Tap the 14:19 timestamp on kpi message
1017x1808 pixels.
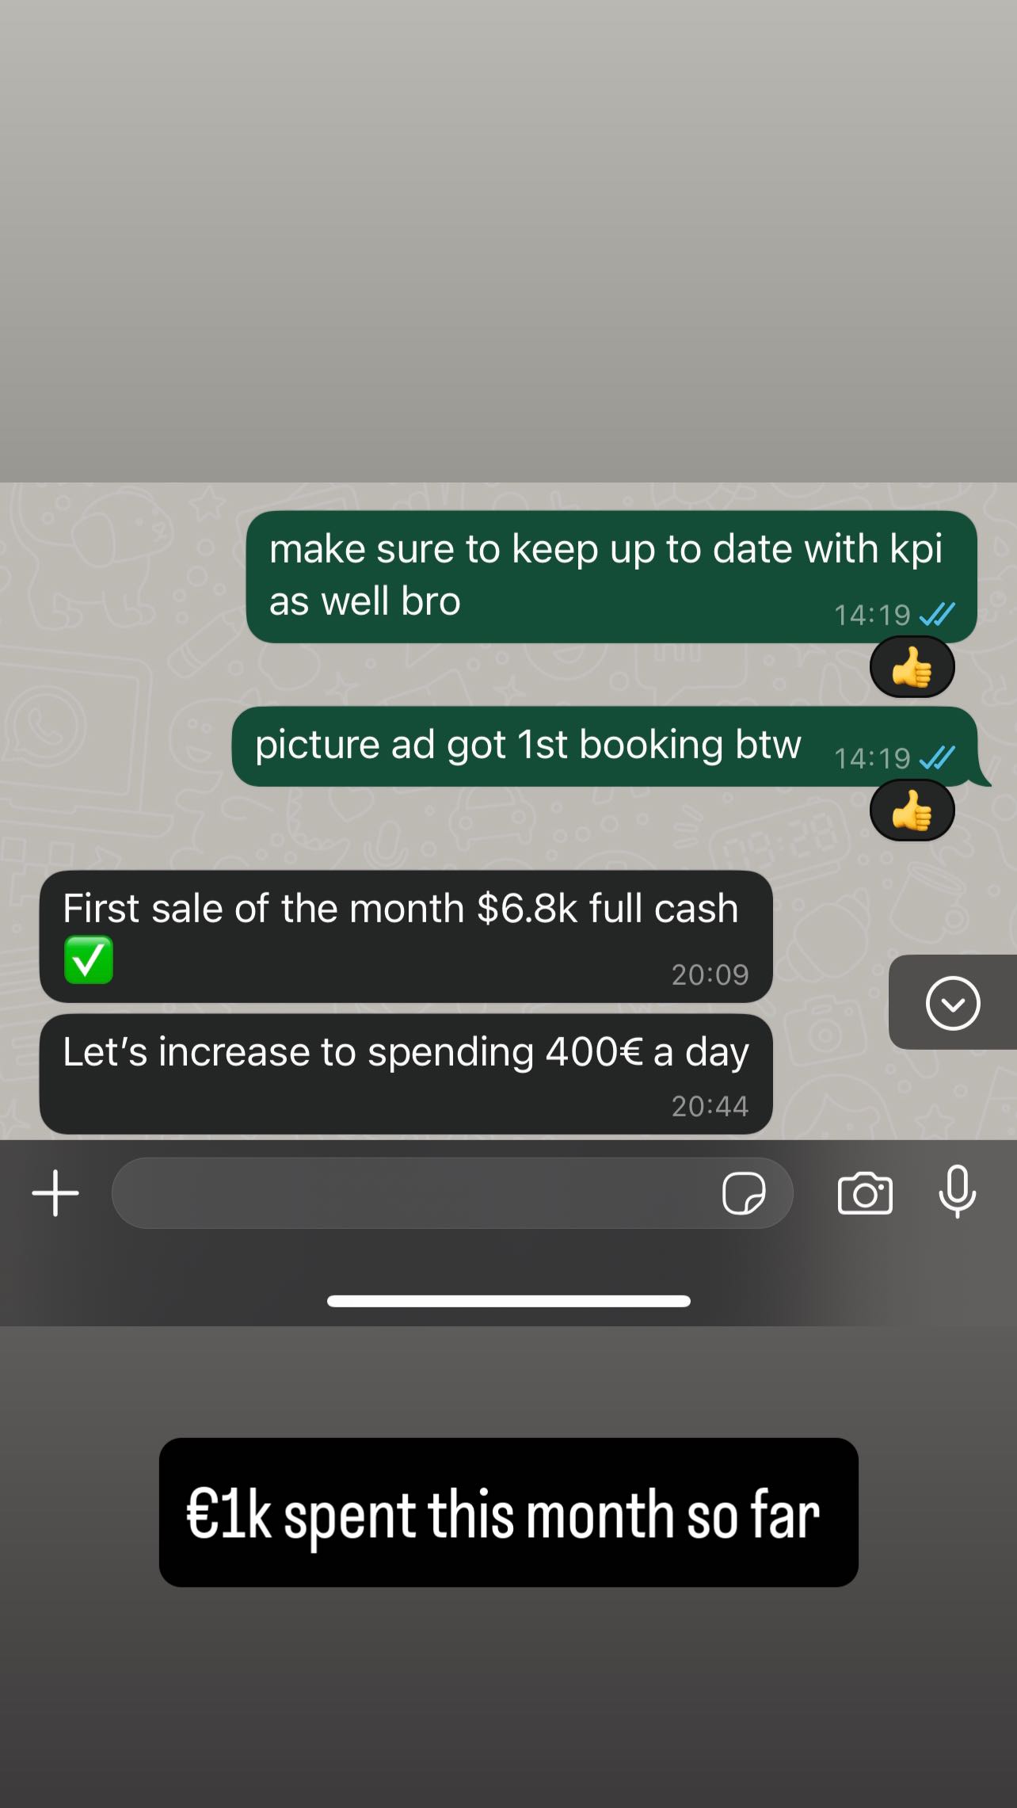pos(872,615)
